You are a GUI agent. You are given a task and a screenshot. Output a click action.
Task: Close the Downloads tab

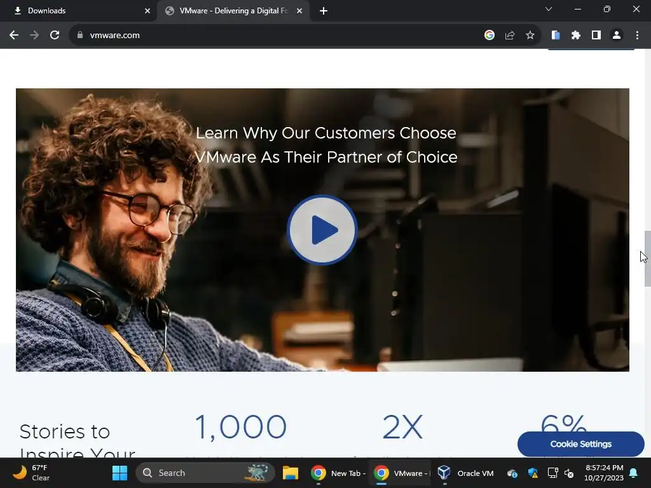tap(147, 11)
